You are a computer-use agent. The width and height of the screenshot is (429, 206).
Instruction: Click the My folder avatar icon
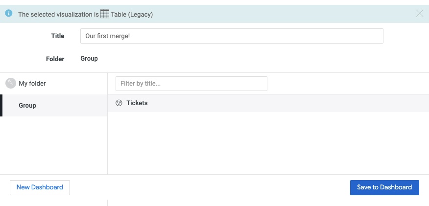click(11, 83)
